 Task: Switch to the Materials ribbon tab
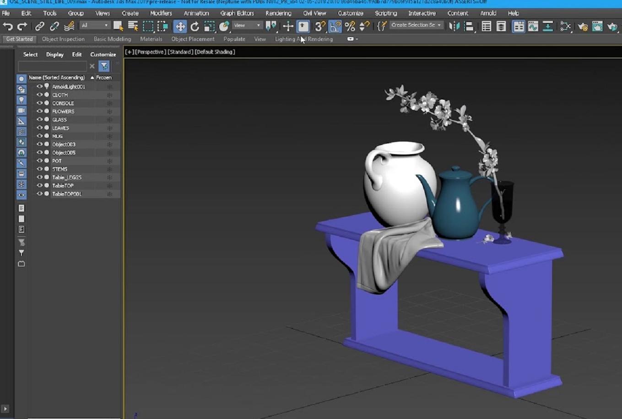151,39
